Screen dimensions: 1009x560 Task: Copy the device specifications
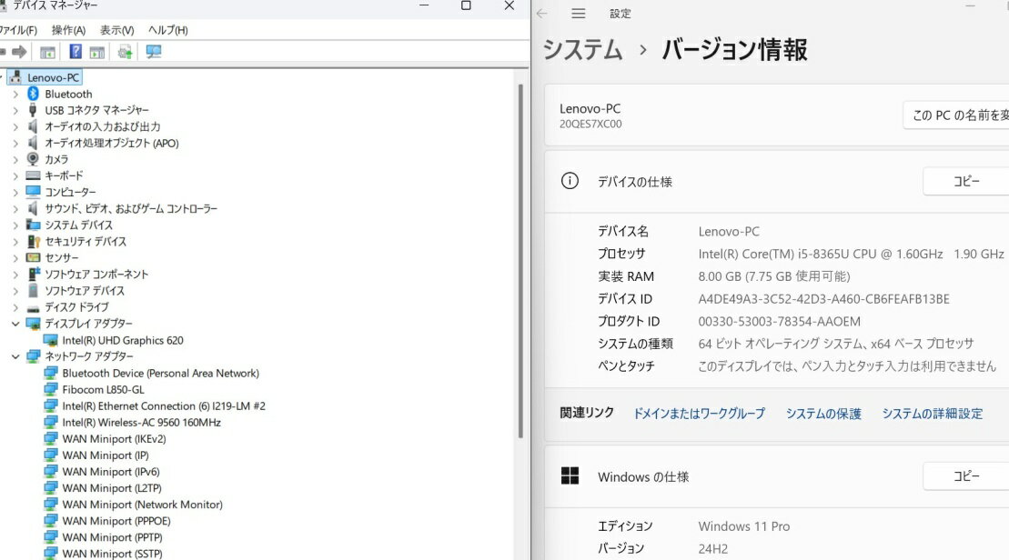(x=966, y=181)
